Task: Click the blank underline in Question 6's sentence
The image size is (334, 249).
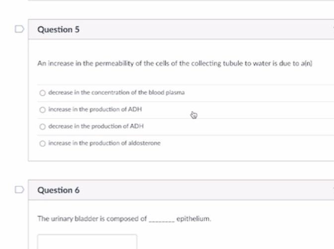Action: point(162,219)
